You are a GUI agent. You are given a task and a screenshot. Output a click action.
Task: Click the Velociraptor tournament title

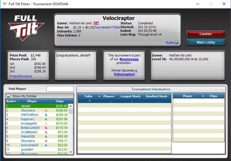(118, 18)
